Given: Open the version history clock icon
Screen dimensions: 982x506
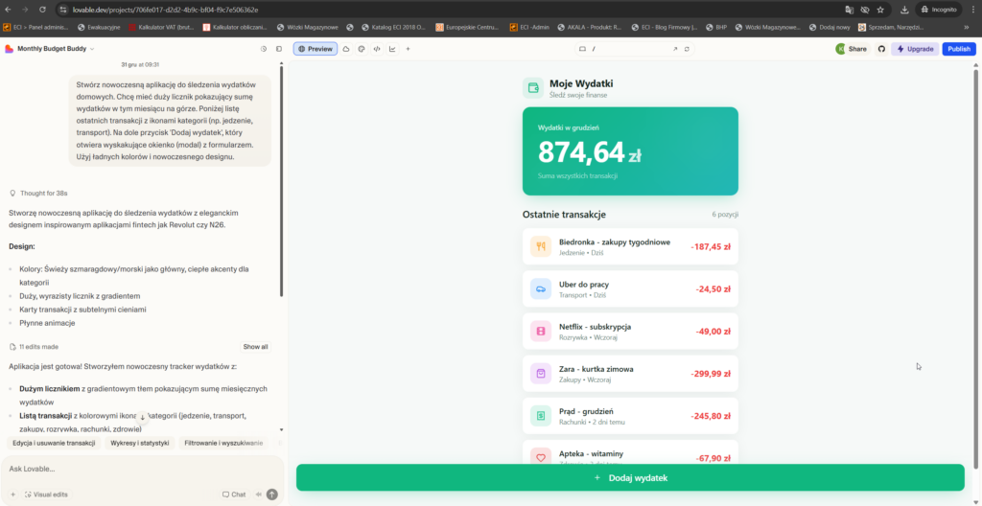Looking at the screenshot, I should pos(264,49).
